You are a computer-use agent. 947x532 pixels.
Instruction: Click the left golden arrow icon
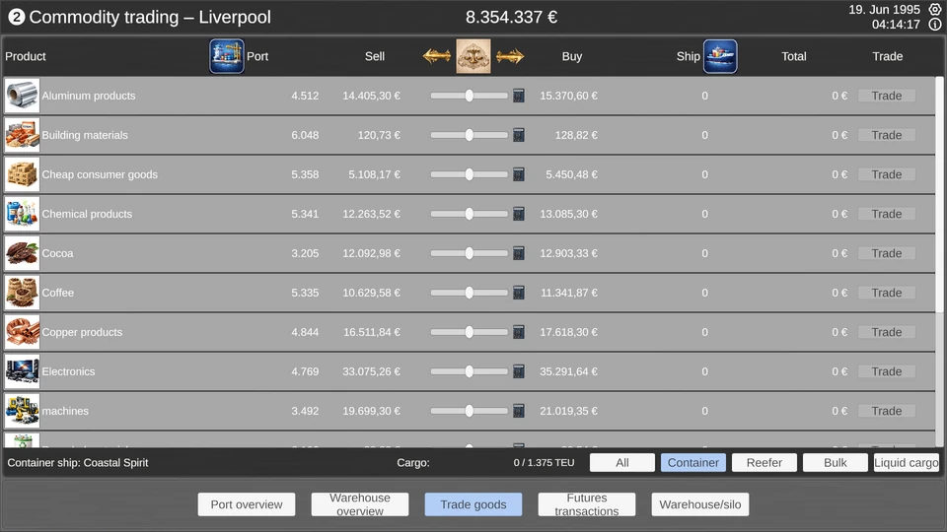coord(437,56)
